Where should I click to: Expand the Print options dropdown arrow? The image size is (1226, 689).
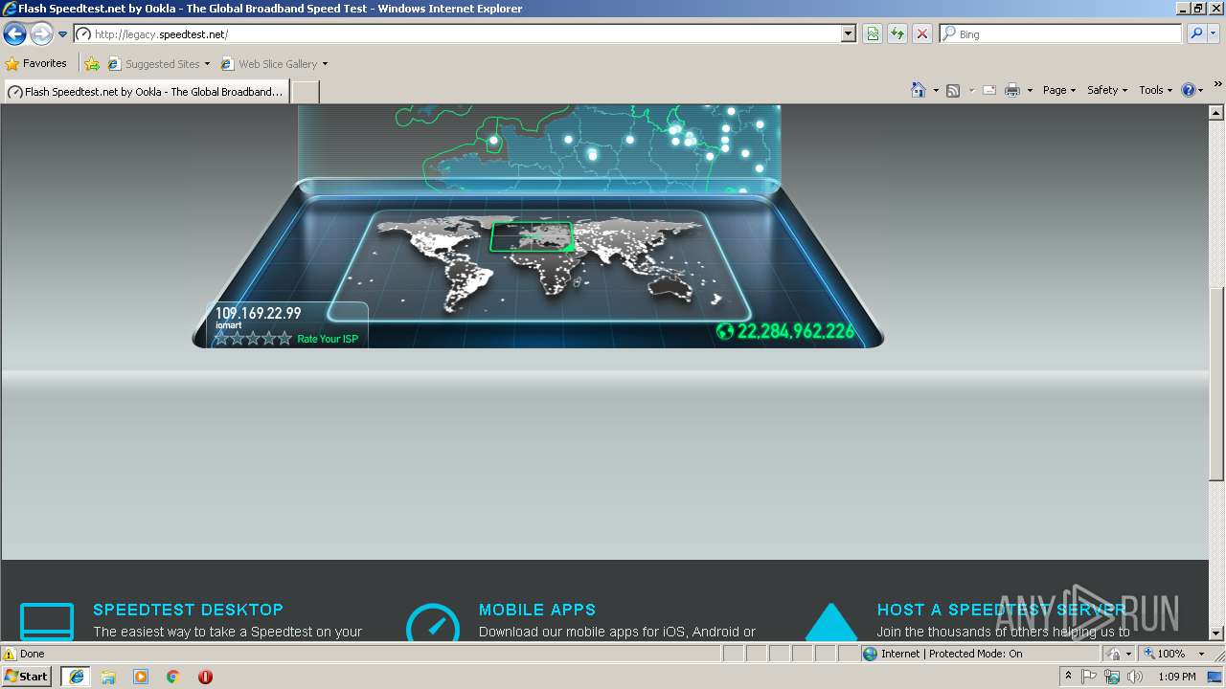point(1030,90)
